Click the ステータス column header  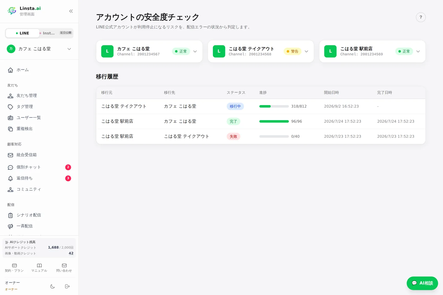(236, 93)
